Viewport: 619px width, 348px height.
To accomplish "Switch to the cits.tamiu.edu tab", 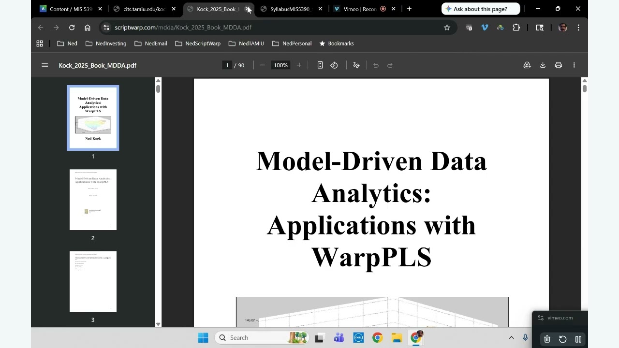I will tap(144, 9).
